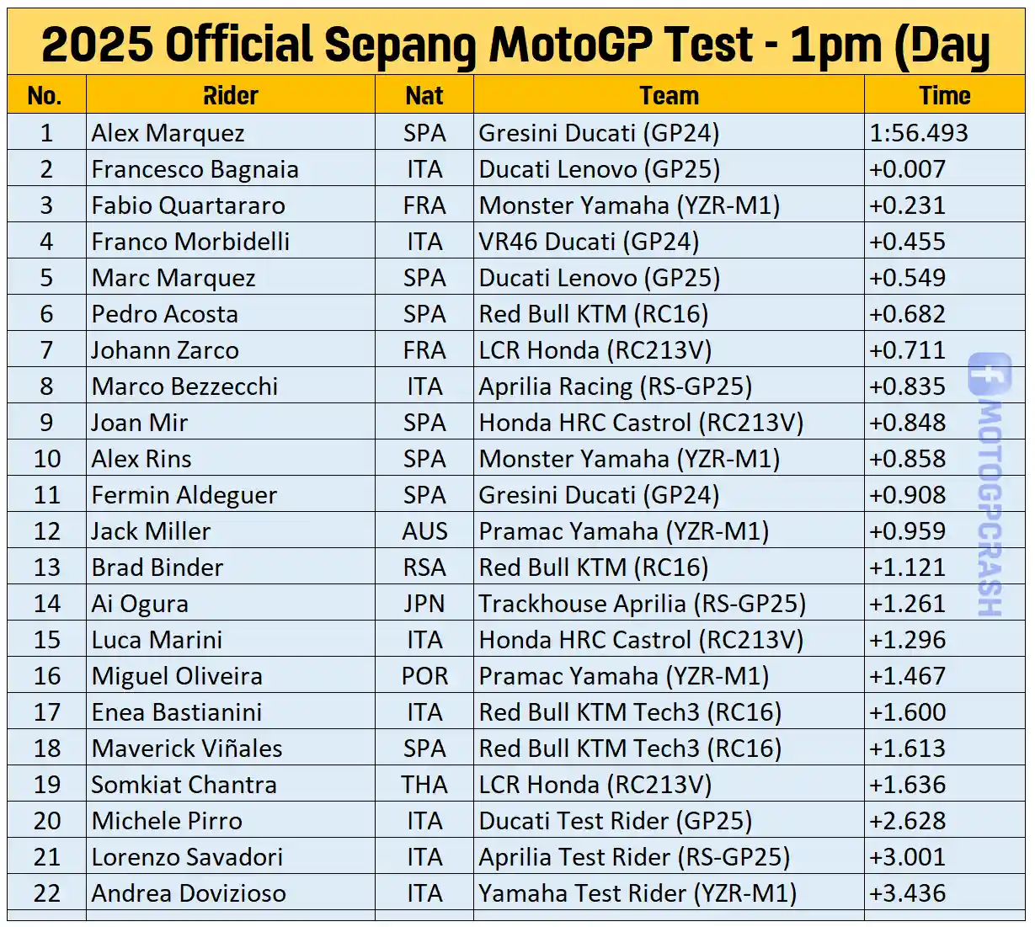Click the Maverick Viñales rider name

(x=187, y=749)
